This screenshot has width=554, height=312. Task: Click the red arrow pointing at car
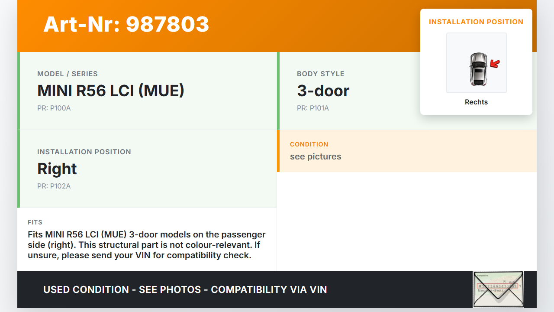pyautogui.click(x=495, y=64)
